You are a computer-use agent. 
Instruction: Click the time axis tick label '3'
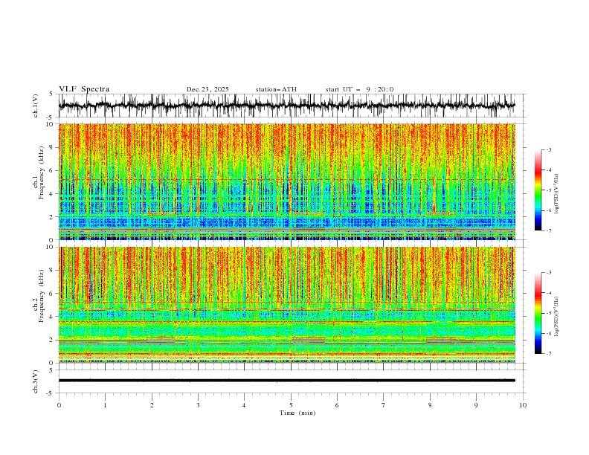tap(198, 405)
